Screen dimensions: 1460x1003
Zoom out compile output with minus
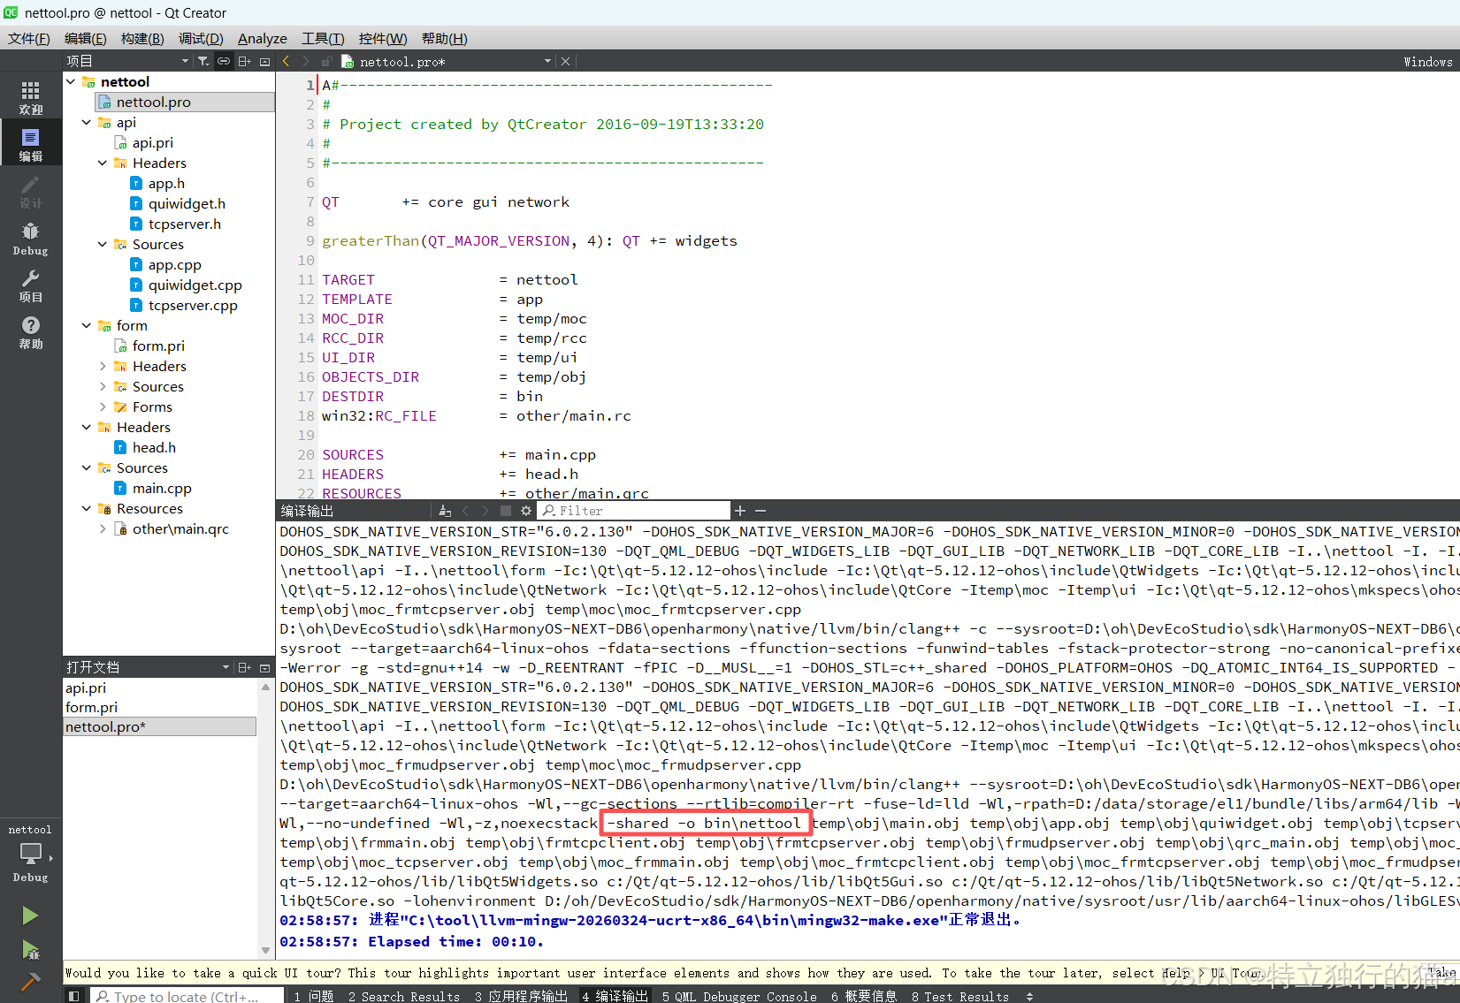point(761,511)
